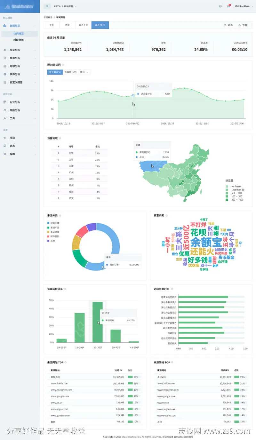256x440 pixels.
Task: Switch to the 今天 tab
Action: coord(52,25)
